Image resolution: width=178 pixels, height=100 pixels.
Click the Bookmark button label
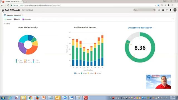point(28,19)
